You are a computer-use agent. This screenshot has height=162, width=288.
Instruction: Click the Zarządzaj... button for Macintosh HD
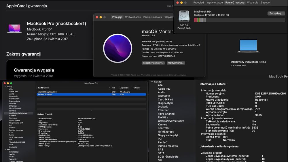coord(276,14)
